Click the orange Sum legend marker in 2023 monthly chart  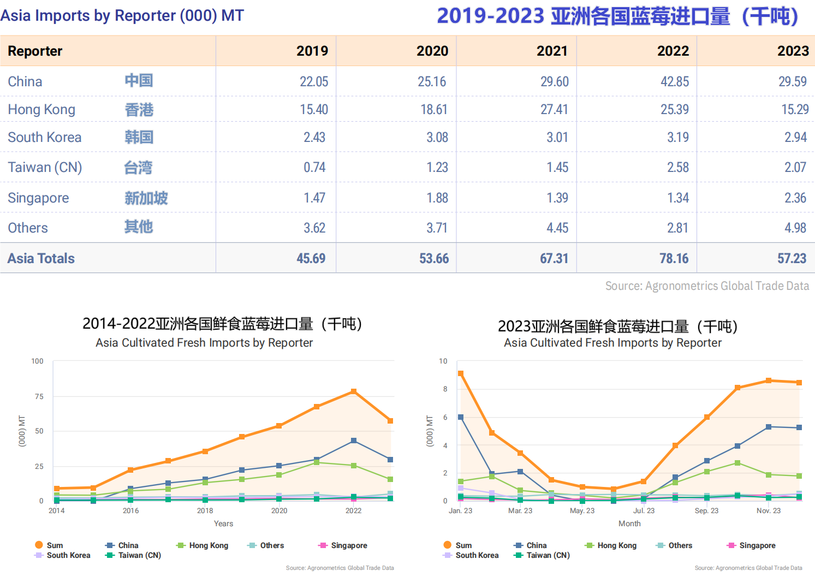pos(448,545)
